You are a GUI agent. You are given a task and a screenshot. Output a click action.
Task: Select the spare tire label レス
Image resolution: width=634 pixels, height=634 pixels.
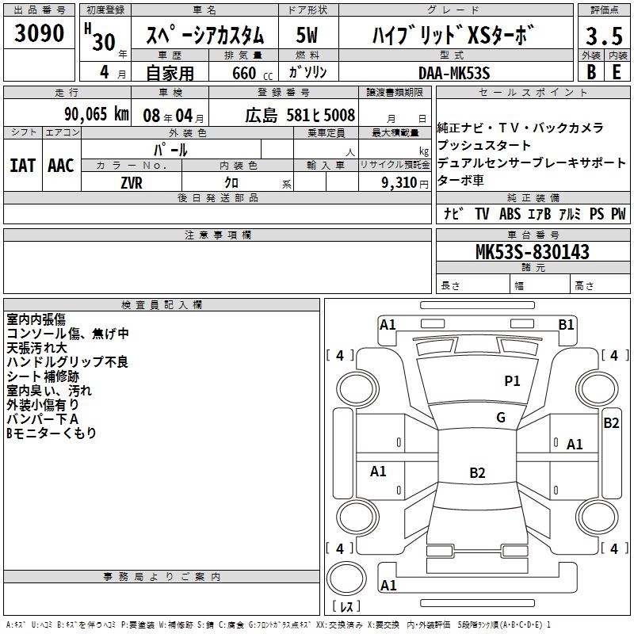point(346,606)
